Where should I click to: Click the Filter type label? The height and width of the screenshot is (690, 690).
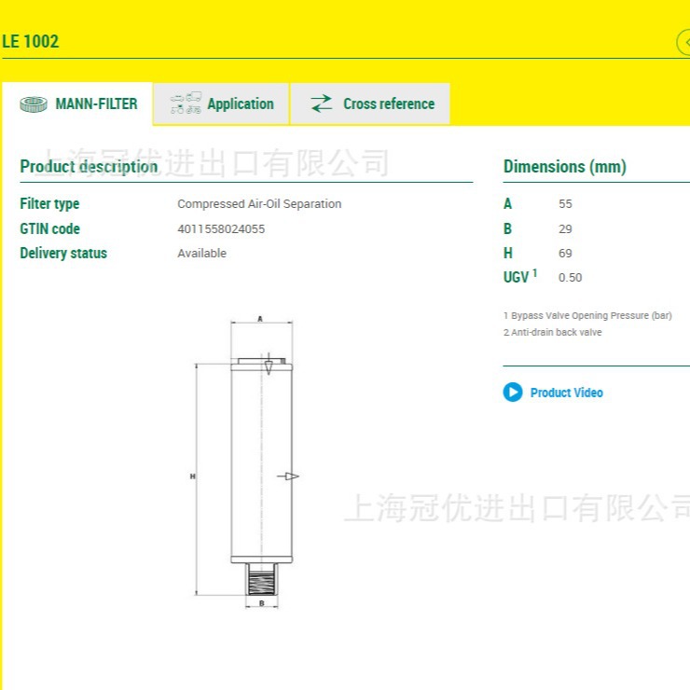[x=49, y=204]
